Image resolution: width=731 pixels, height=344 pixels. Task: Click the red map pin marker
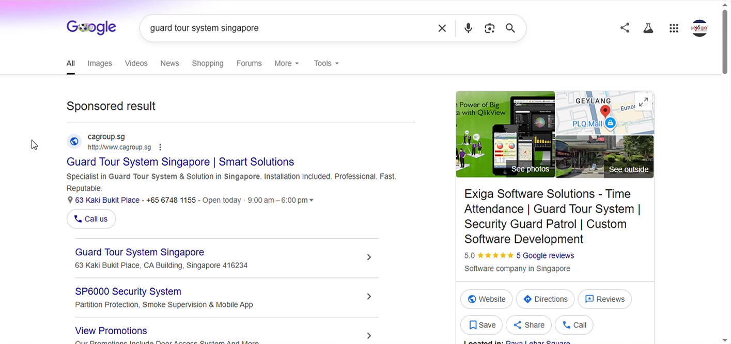605,111
